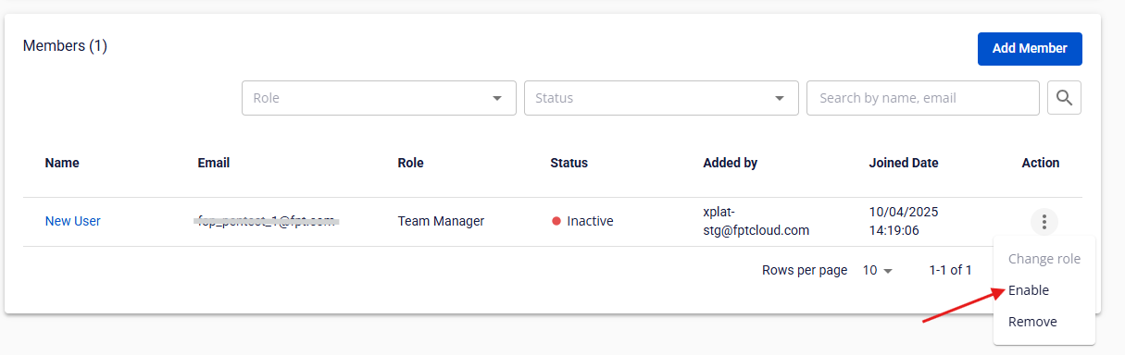Click the Team Manager role cell
Screen dimensions: 1125x355
[x=441, y=221]
